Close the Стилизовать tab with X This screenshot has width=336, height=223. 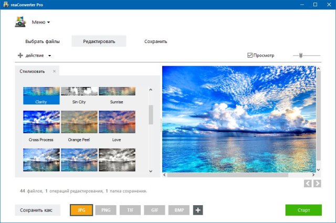point(54,71)
